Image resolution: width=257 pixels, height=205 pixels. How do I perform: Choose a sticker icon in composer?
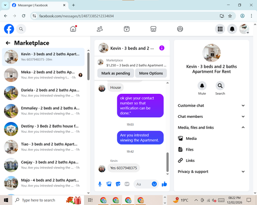118,184
